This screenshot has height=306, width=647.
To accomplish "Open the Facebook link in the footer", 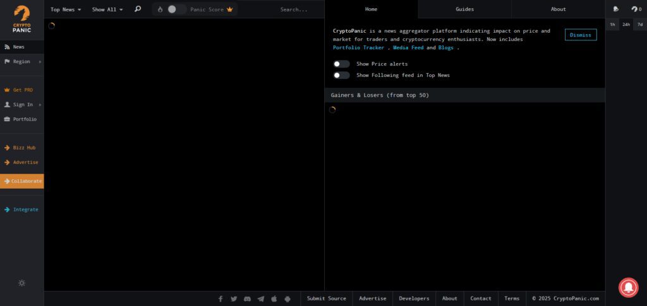I will [221, 298].
